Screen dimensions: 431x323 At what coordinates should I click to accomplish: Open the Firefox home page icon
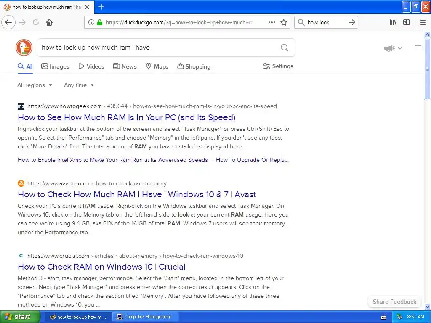(49, 22)
